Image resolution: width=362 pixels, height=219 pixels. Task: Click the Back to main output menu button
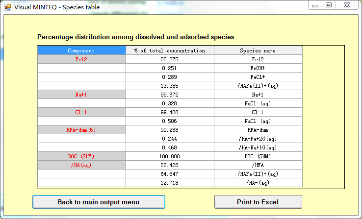point(99,202)
